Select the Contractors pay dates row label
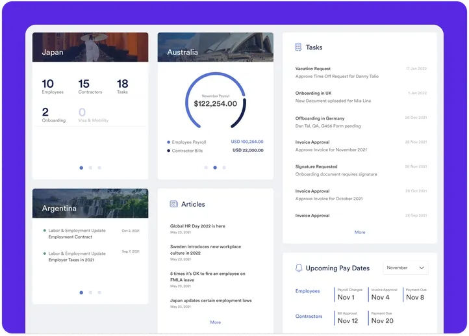 click(x=309, y=317)
